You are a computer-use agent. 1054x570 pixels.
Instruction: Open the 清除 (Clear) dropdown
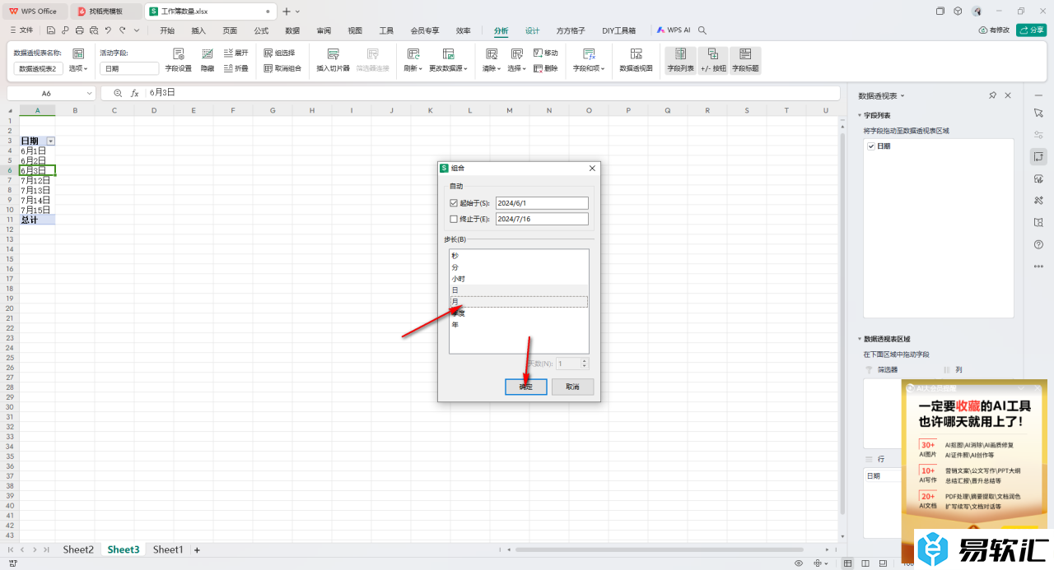pyautogui.click(x=492, y=68)
